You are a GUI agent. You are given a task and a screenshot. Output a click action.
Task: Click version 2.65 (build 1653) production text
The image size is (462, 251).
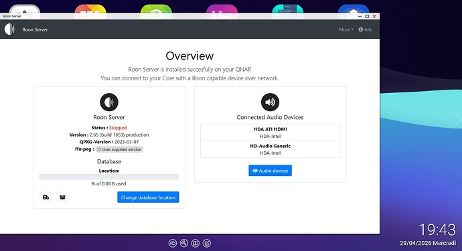pyautogui.click(x=119, y=135)
